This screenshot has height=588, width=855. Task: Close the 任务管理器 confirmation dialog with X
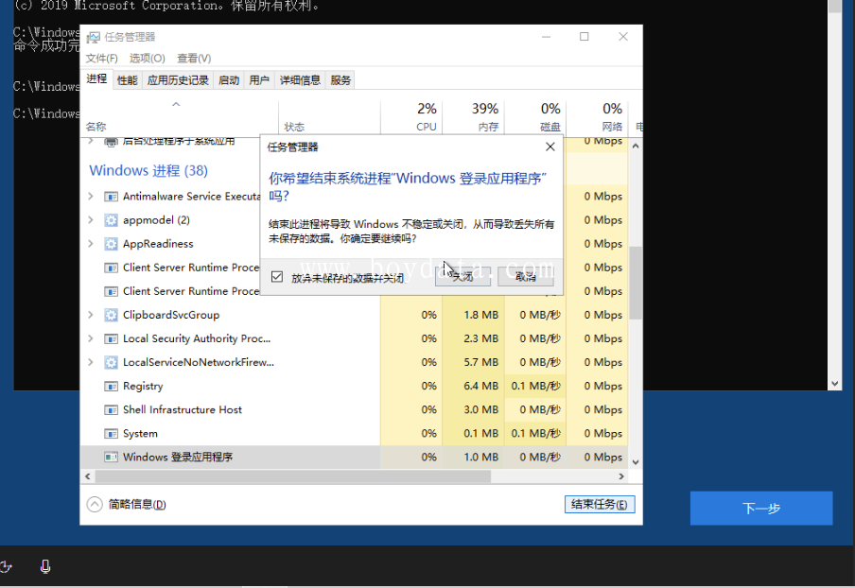pos(550,147)
